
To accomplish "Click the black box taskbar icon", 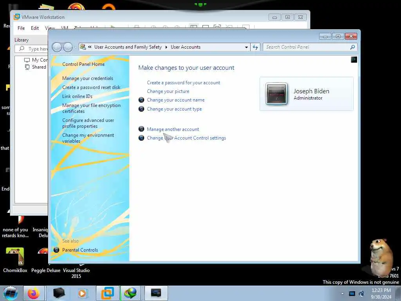I will point(59,293).
